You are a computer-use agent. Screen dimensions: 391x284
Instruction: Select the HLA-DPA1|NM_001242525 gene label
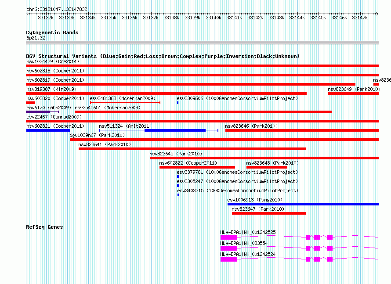coord(248,233)
